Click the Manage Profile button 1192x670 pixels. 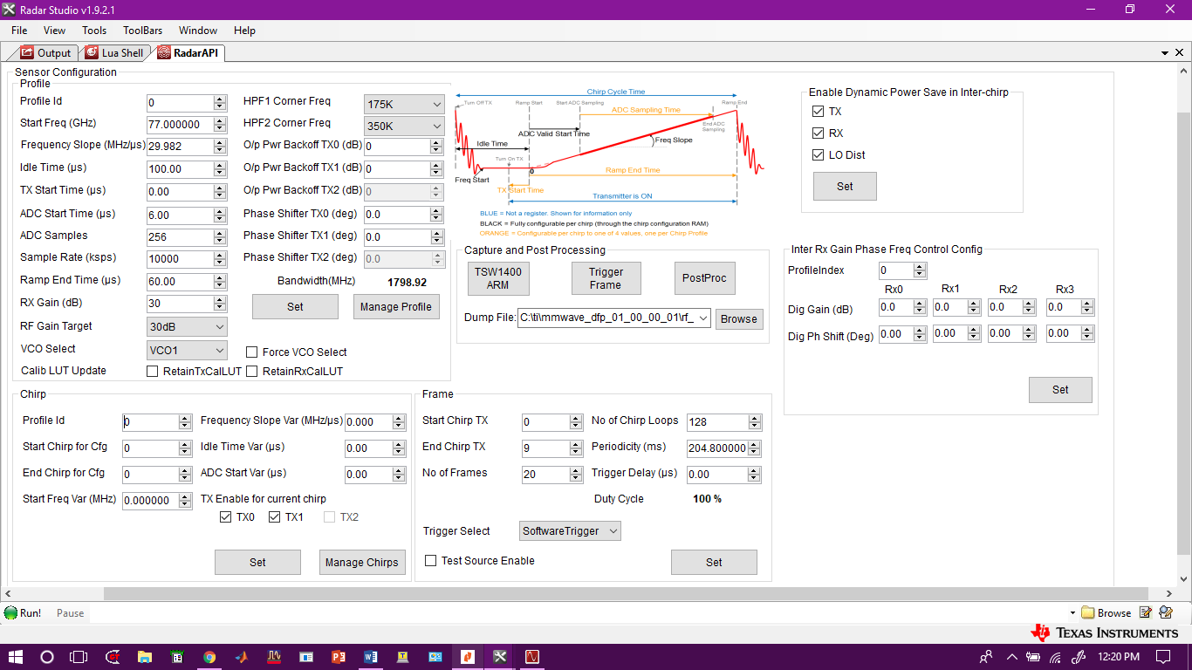(396, 306)
